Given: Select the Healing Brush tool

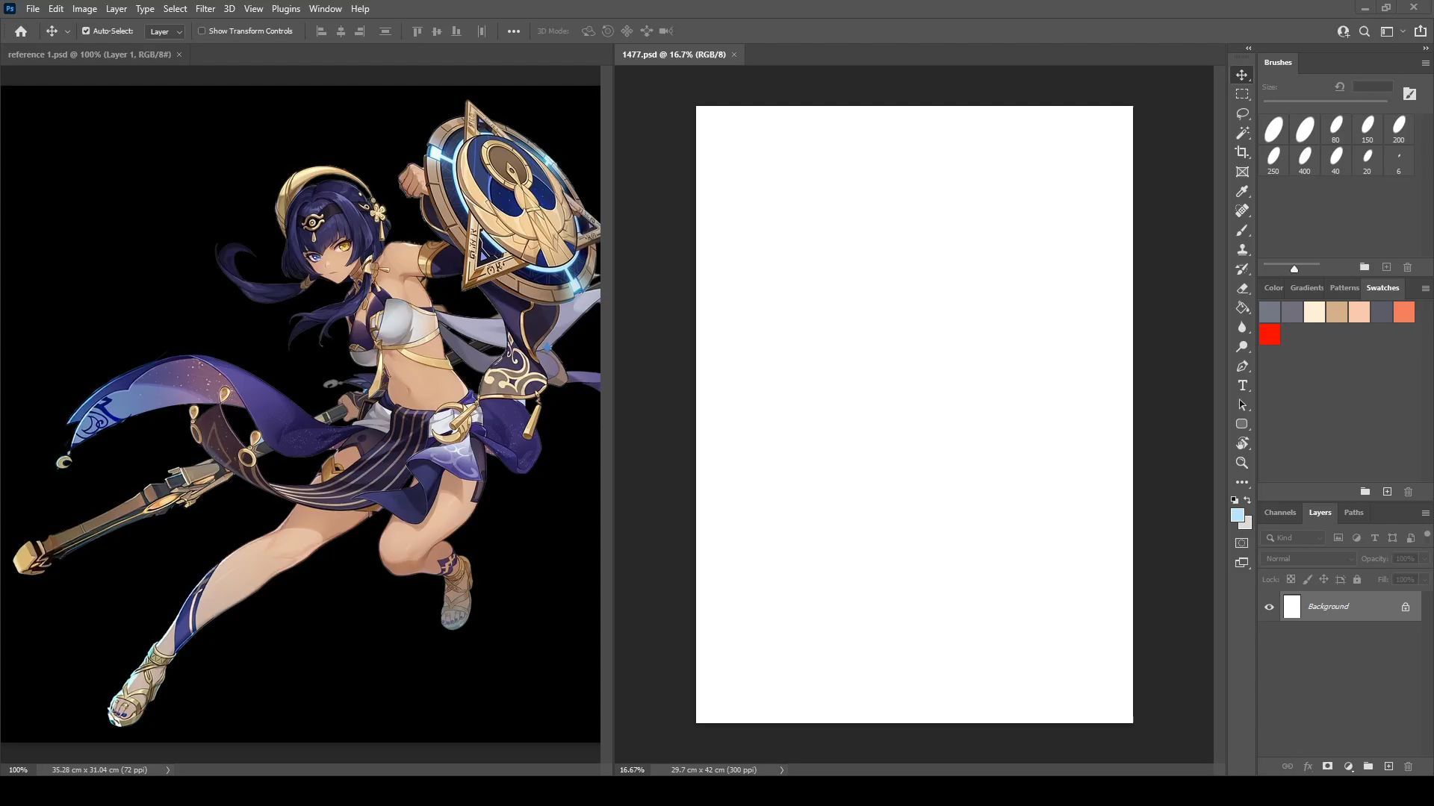Looking at the screenshot, I should (1242, 211).
